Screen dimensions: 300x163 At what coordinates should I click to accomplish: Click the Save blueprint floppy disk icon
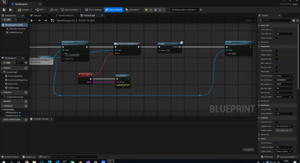(4, 10)
